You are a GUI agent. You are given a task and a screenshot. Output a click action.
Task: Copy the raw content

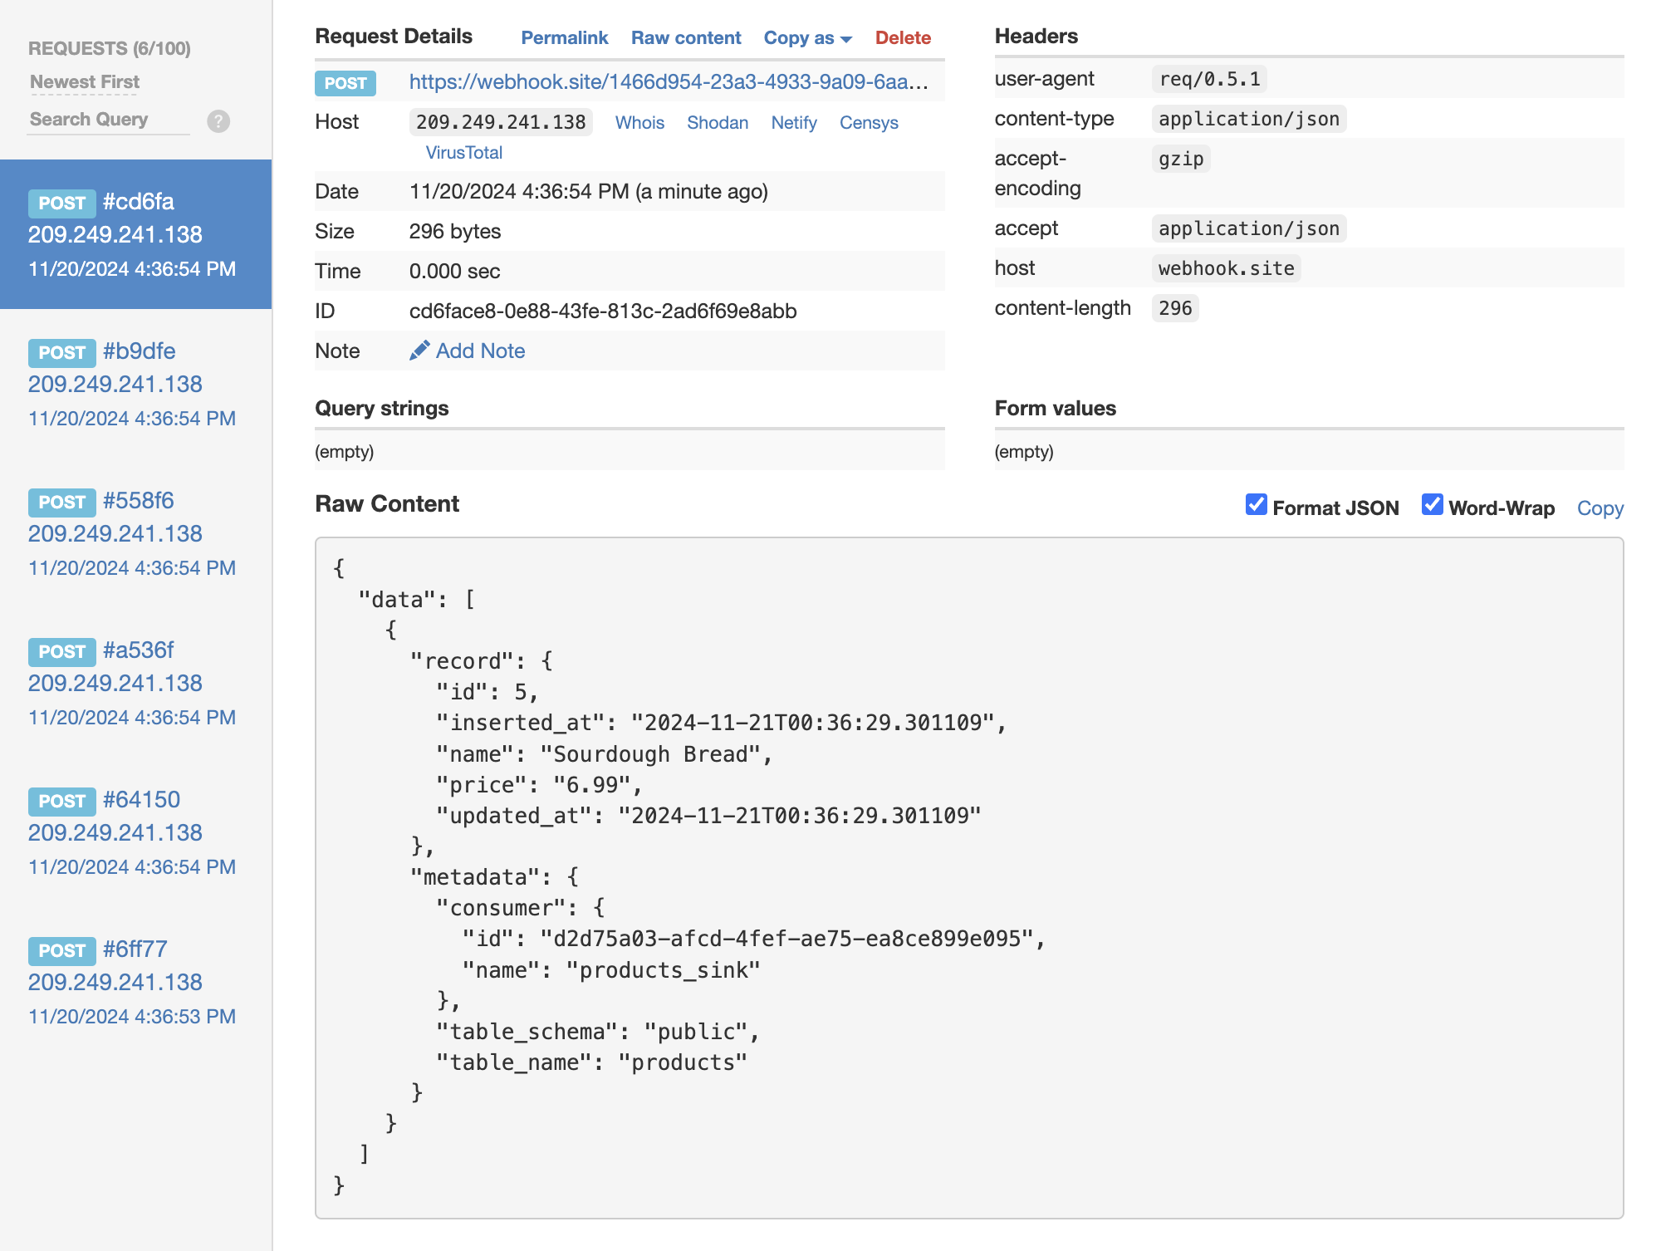(x=1600, y=508)
